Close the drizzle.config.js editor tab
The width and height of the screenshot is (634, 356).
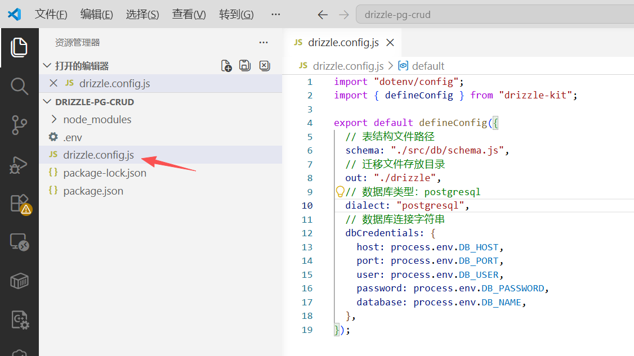[x=390, y=42]
